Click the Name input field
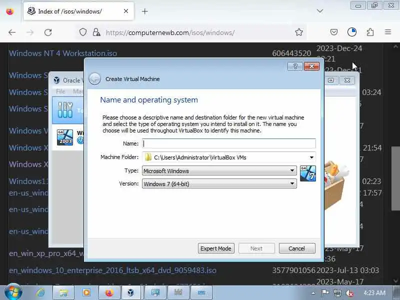400x300 pixels. (x=229, y=143)
